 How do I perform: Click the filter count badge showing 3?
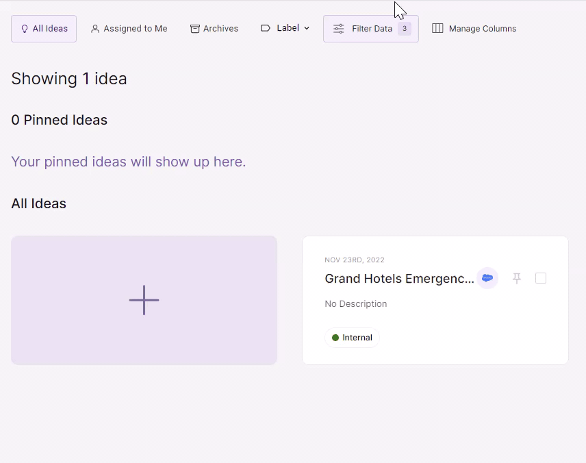(405, 29)
